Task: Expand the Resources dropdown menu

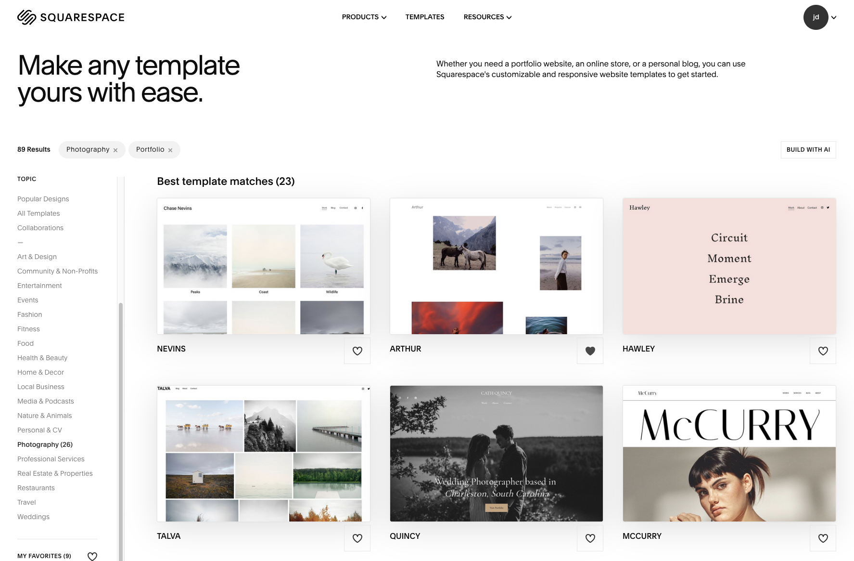Action: [x=487, y=17]
